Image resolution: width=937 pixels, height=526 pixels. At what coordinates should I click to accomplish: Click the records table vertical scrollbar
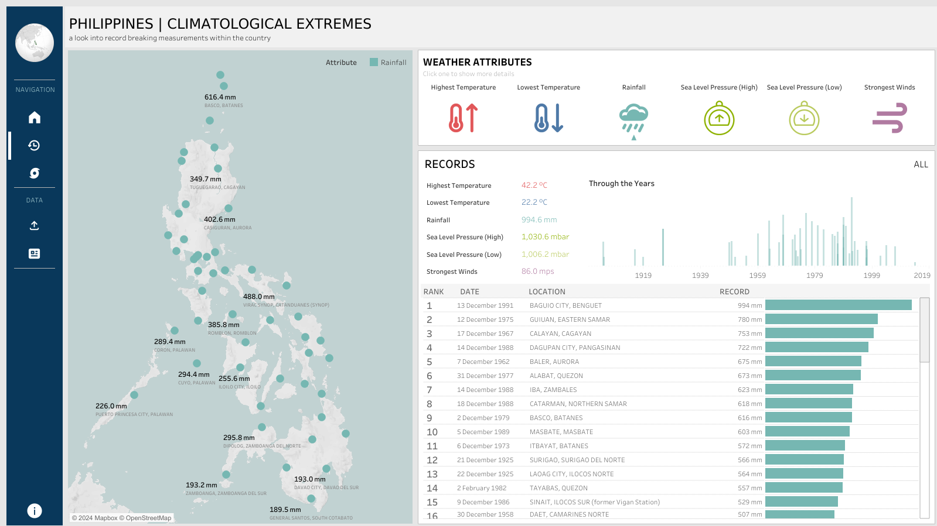coord(924,331)
